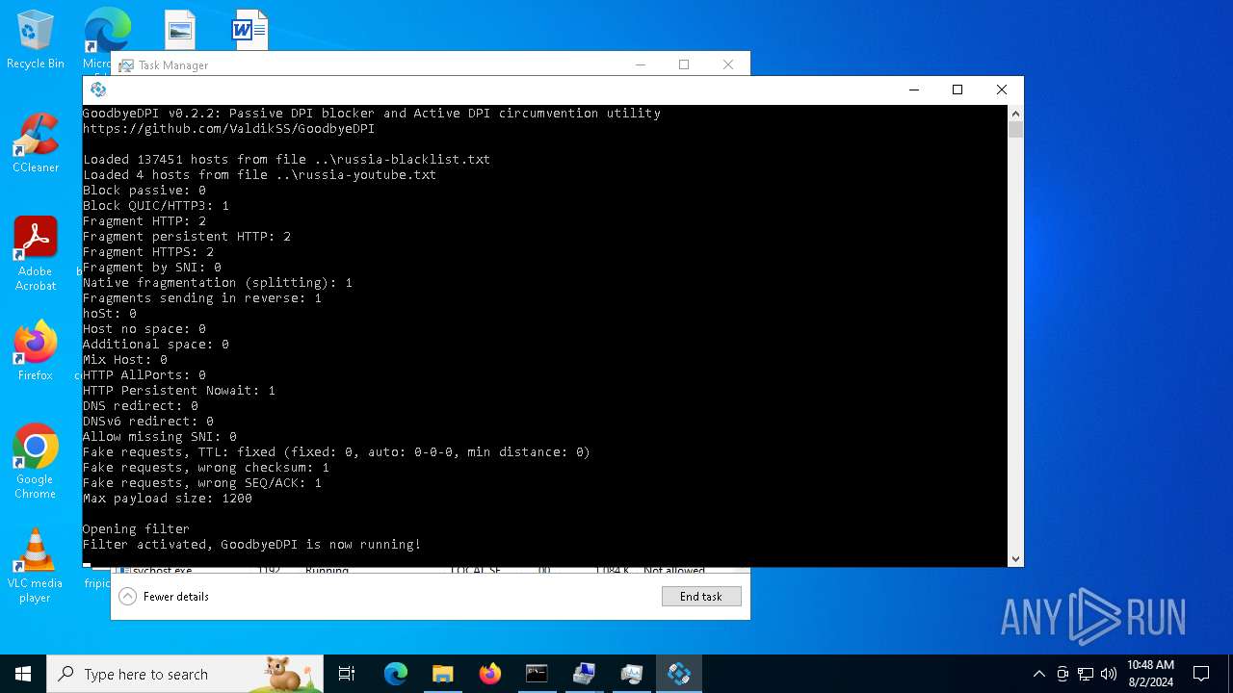Open the image file icon on desktop
This screenshot has width=1233, height=693.
[179, 30]
